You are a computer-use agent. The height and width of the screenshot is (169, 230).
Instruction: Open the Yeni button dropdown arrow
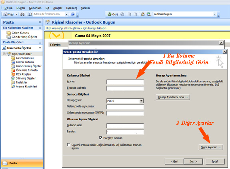tap(16, 14)
